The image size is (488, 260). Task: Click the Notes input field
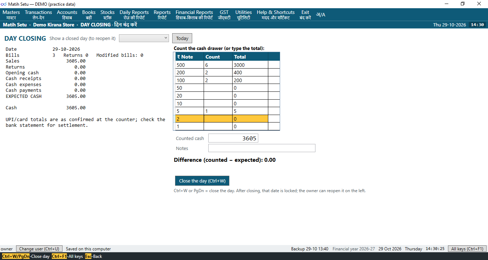(262, 148)
